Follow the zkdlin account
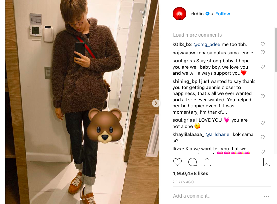Viewport: 277px width, 204px height. [222, 14]
